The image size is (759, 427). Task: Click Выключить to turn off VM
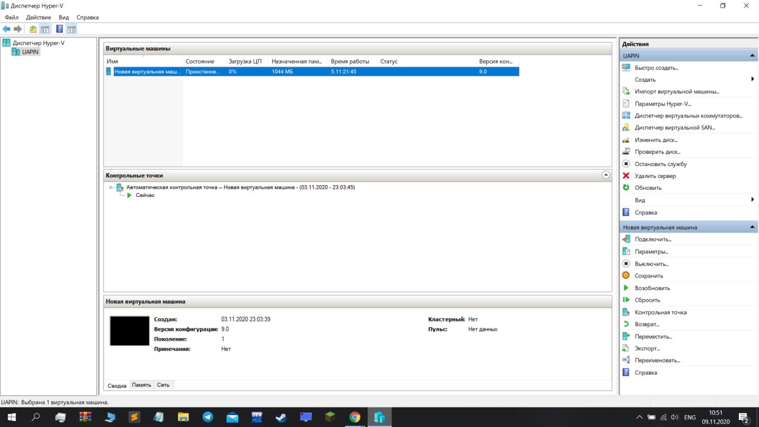(x=652, y=264)
